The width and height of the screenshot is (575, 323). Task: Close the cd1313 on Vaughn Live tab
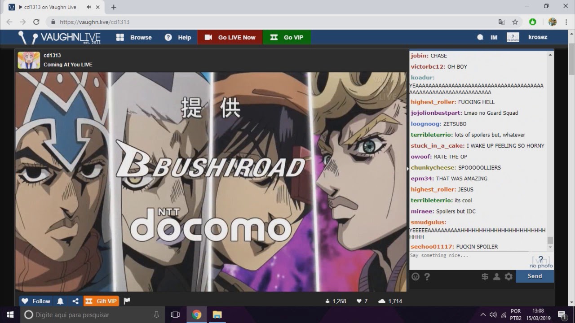tap(99, 7)
